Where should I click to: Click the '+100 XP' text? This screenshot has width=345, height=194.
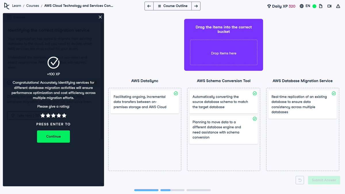pyautogui.click(x=53, y=74)
